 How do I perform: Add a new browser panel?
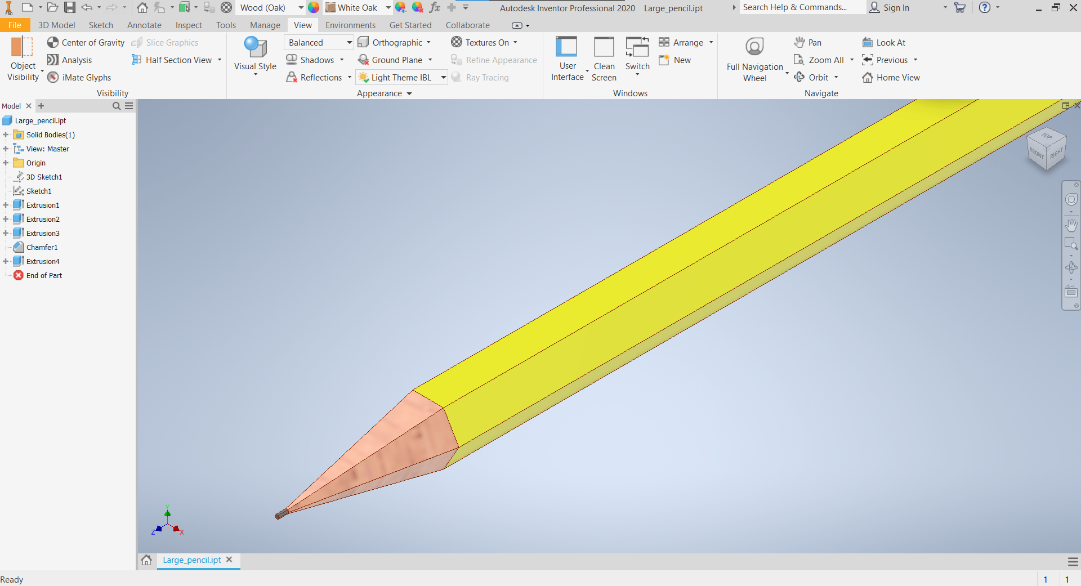click(x=41, y=106)
